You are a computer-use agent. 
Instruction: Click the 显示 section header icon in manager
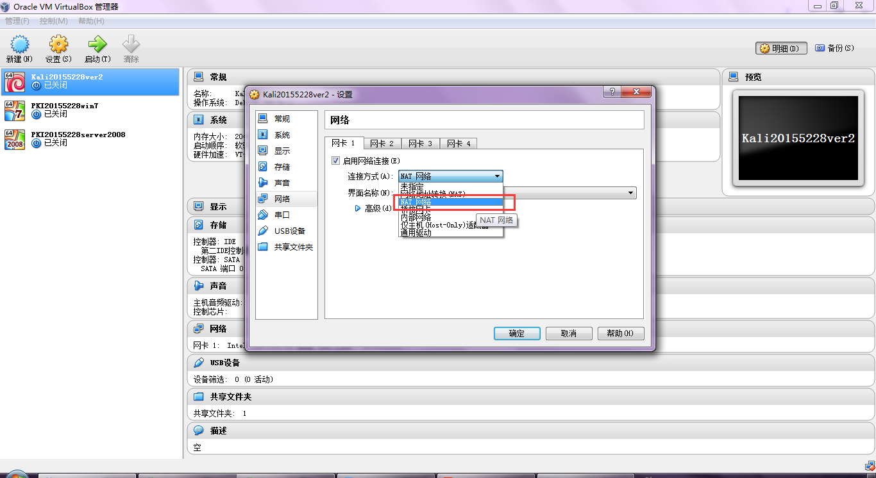click(x=199, y=206)
